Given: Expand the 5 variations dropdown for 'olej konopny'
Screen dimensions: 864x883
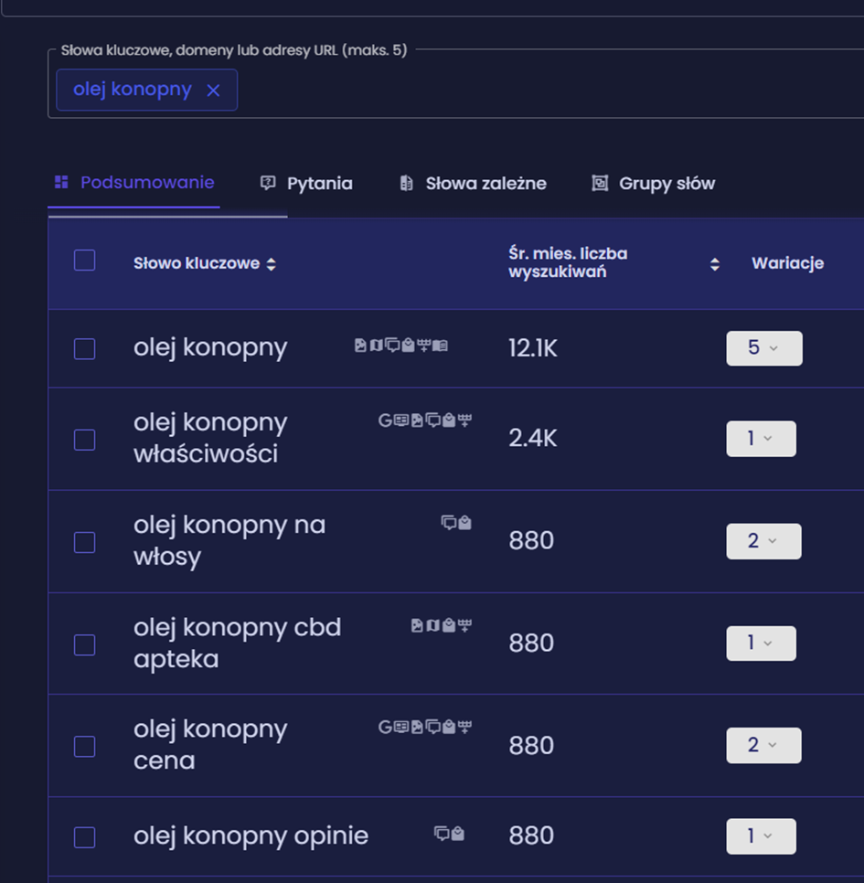Looking at the screenshot, I should 763,348.
